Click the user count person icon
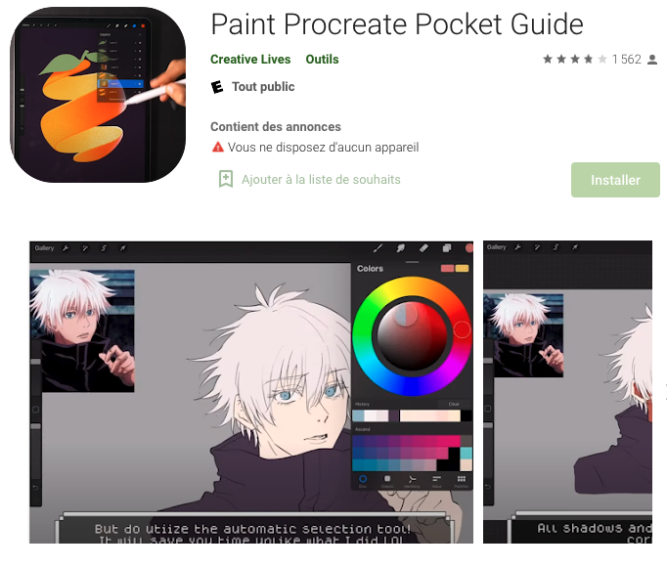667x568 pixels. pos(651,60)
